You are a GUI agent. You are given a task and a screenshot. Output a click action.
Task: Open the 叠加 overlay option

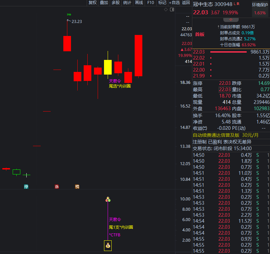(104, 3)
